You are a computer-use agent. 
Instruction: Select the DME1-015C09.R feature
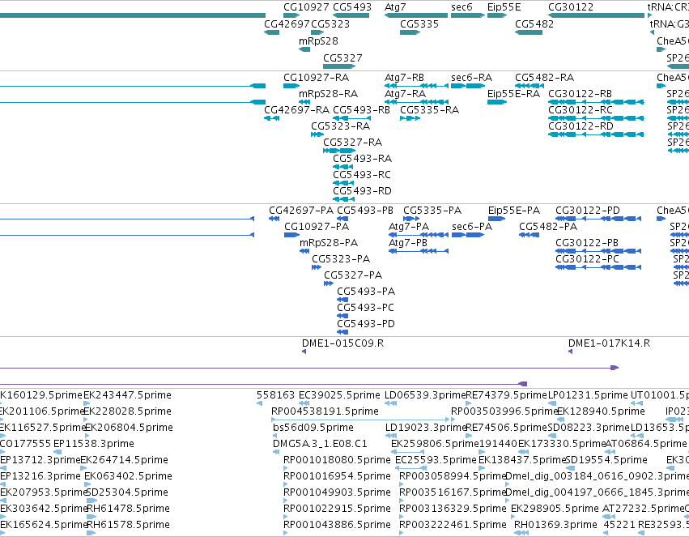pos(304,352)
